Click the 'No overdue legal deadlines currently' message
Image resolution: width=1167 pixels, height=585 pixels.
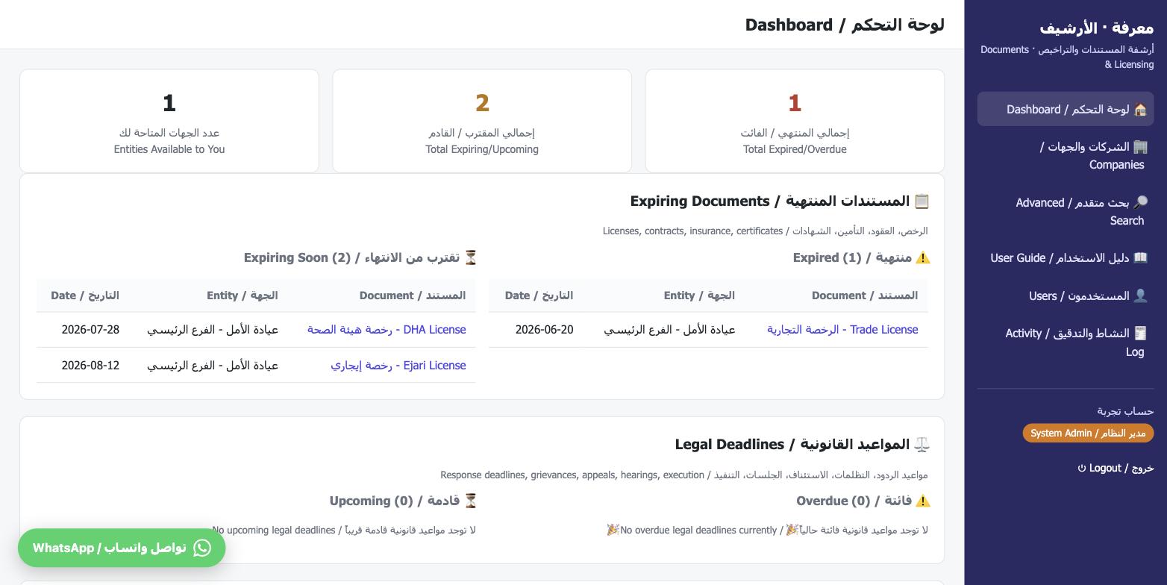768,531
